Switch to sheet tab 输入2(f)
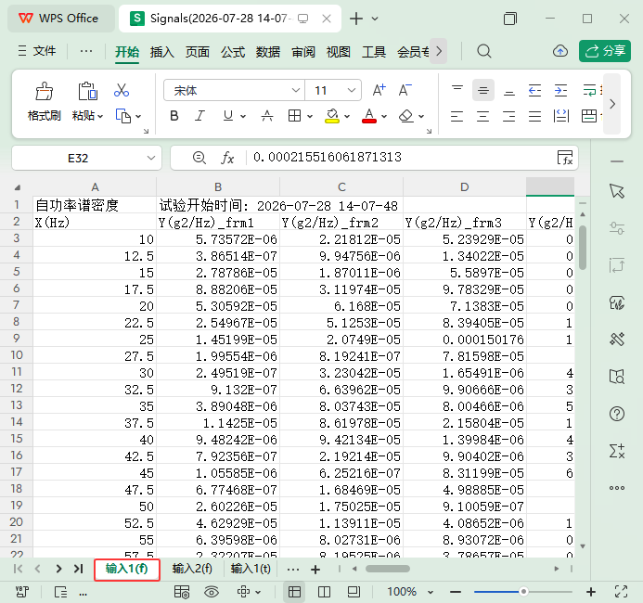 pos(192,569)
